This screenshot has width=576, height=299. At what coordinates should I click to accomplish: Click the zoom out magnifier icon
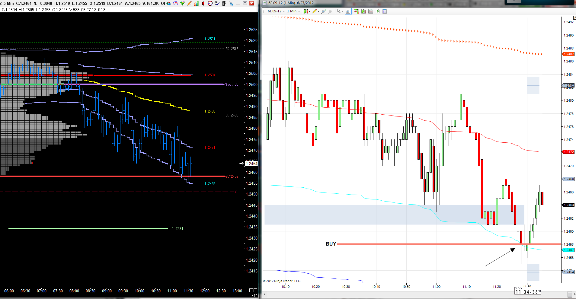pyautogui.click(x=331, y=11)
